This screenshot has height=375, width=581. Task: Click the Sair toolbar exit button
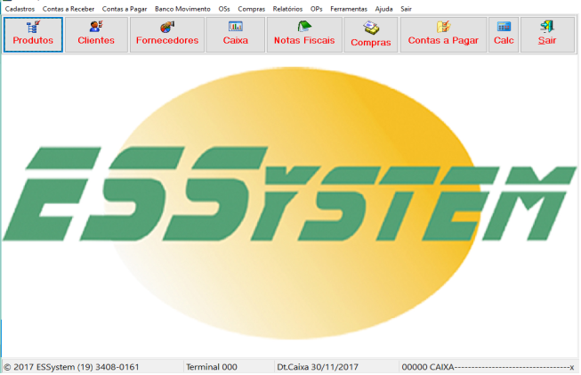pos(547,34)
